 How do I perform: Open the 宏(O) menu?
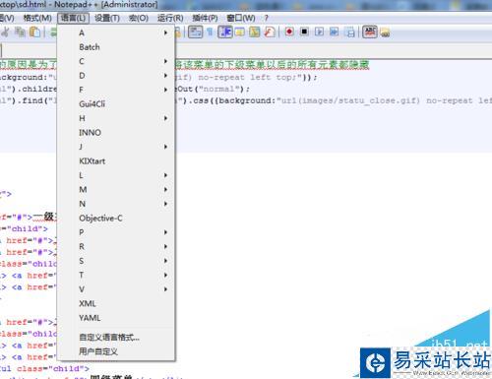139,18
